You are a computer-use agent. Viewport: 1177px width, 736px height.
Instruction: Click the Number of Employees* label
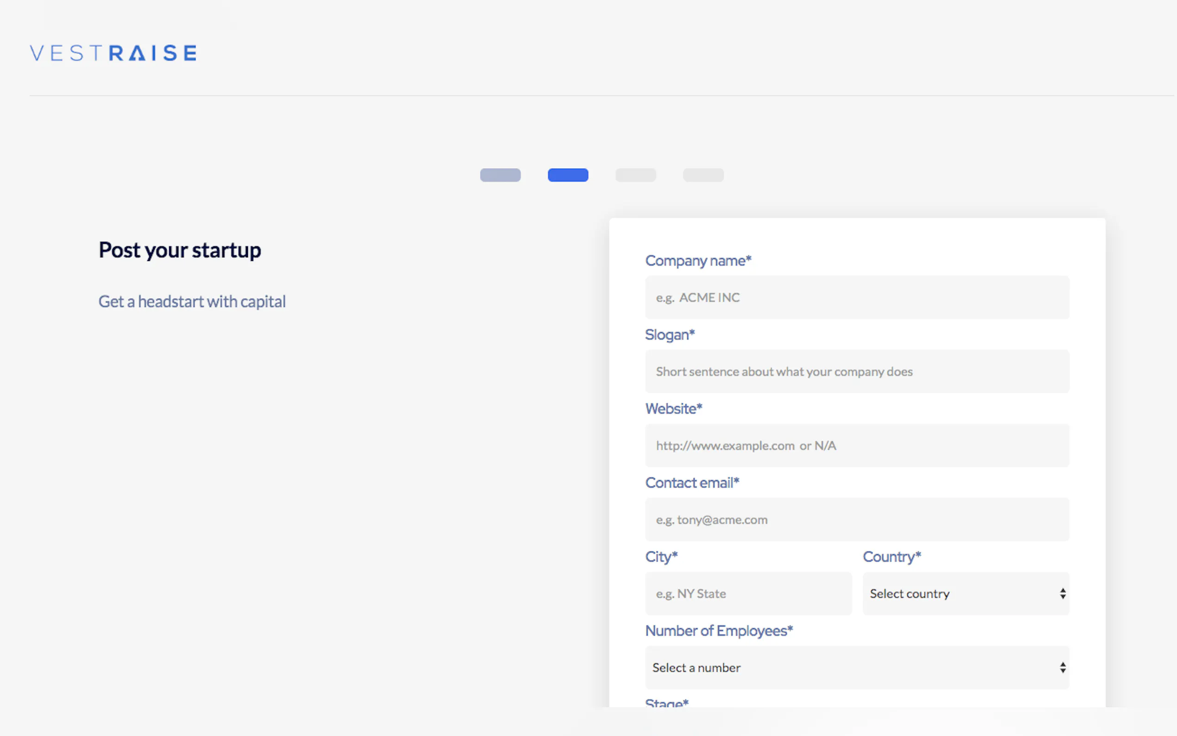(719, 631)
